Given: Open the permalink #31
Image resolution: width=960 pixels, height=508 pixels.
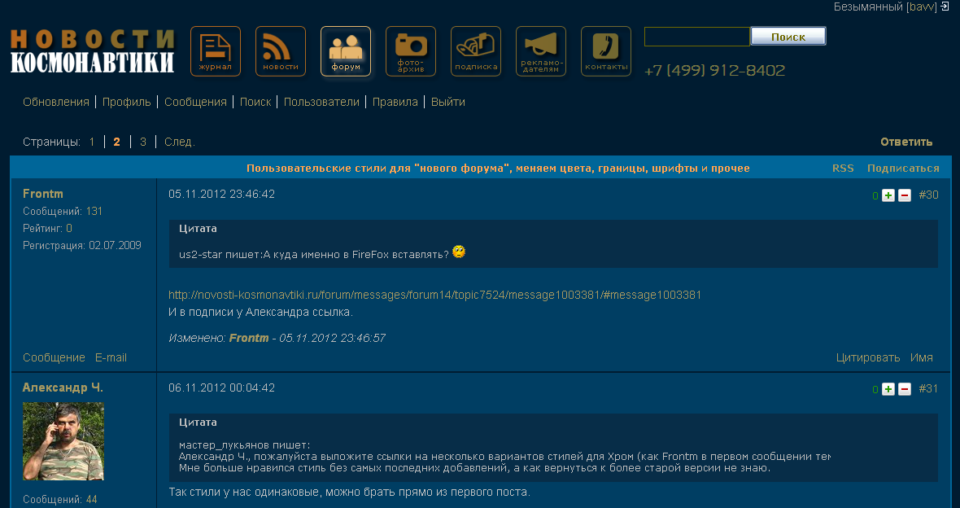Looking at the screenshot, I should point(929,388).
